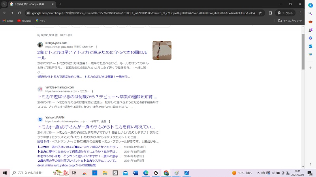Viewport: 316px width, 177px height.
Task: Open the YouTube bookmark
Action: [24, 21]
